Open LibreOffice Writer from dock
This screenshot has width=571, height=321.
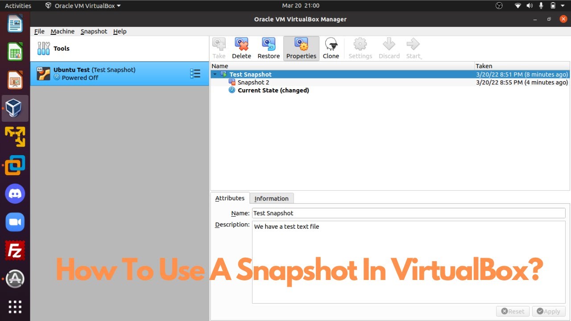[x=15, y=23]
